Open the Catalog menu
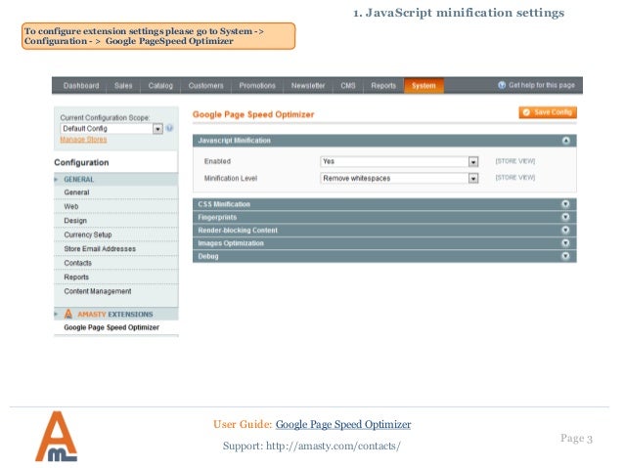This screenshot has width=624, height=468. [x=160, y=85]
